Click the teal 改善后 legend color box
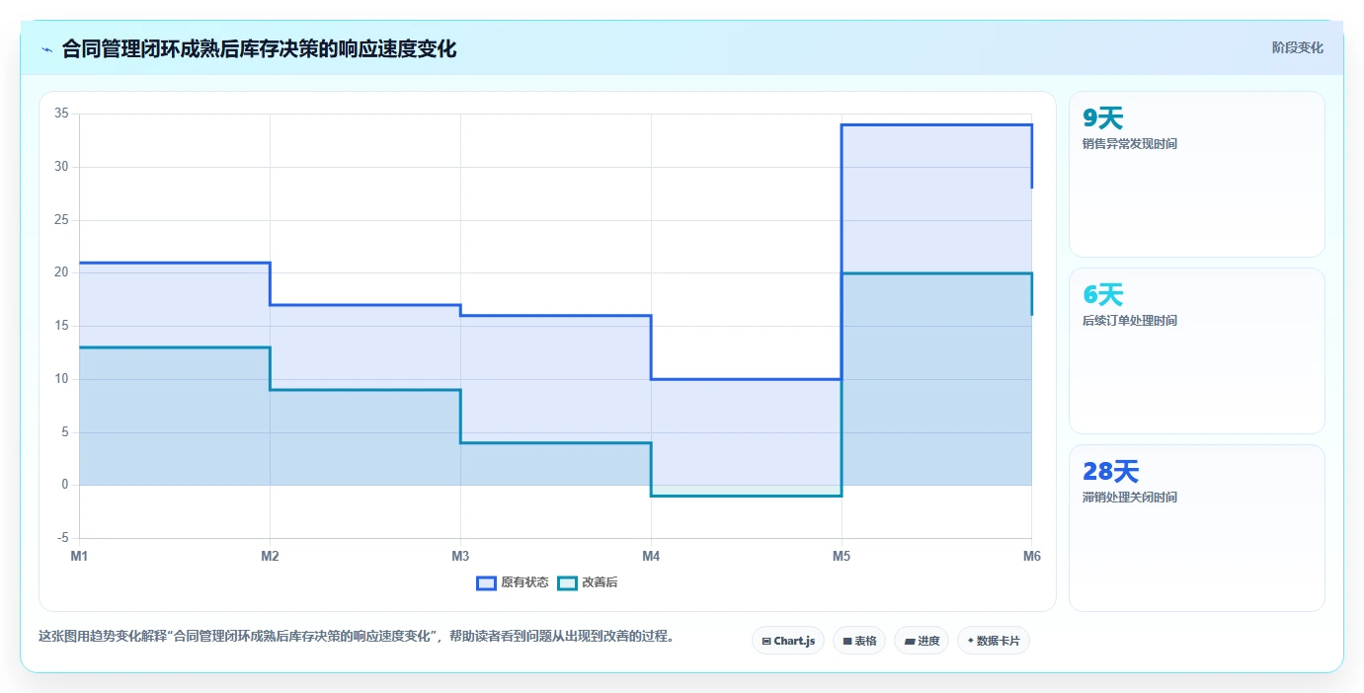The image size is (1364, 693). point(567,582)
